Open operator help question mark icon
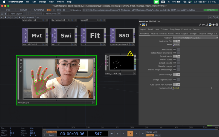The width and height of the screenshot is (219, 137). [140, 25]
